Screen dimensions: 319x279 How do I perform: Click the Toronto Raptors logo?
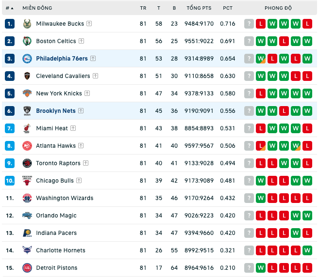[x=27, y=163]
